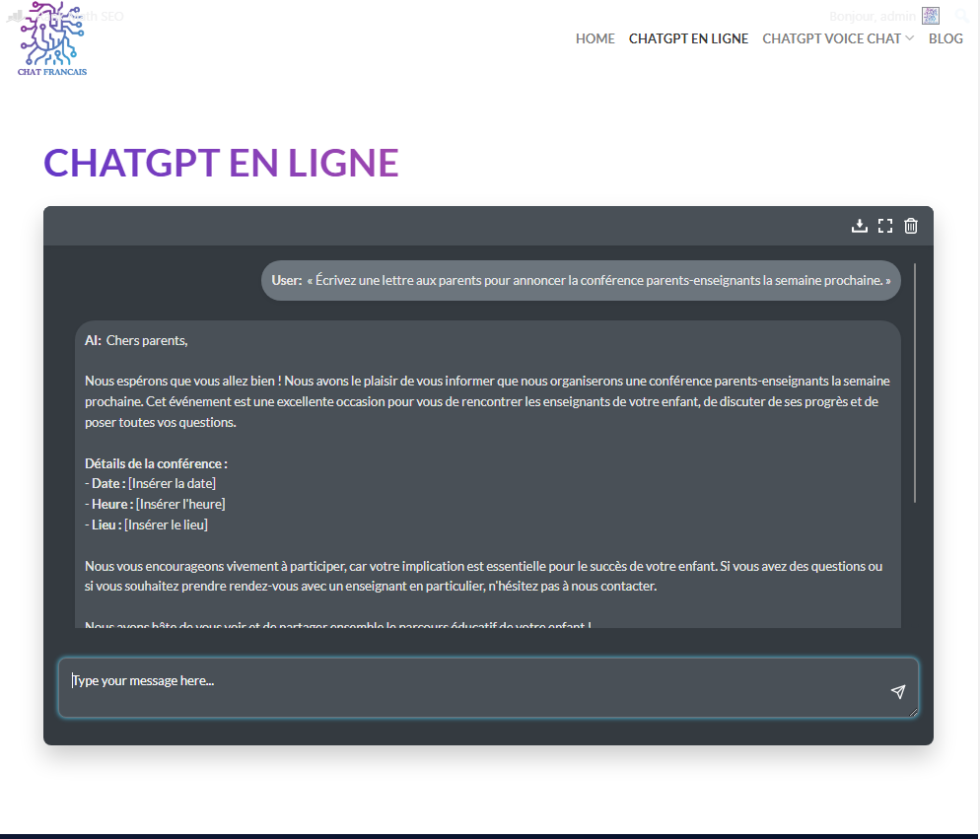980x839 pixels.
Task: Clear conversation with the trash icon
Action: tap(911, 226)
